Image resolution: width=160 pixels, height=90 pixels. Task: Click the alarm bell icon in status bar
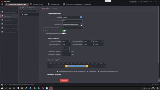point(2,84)
